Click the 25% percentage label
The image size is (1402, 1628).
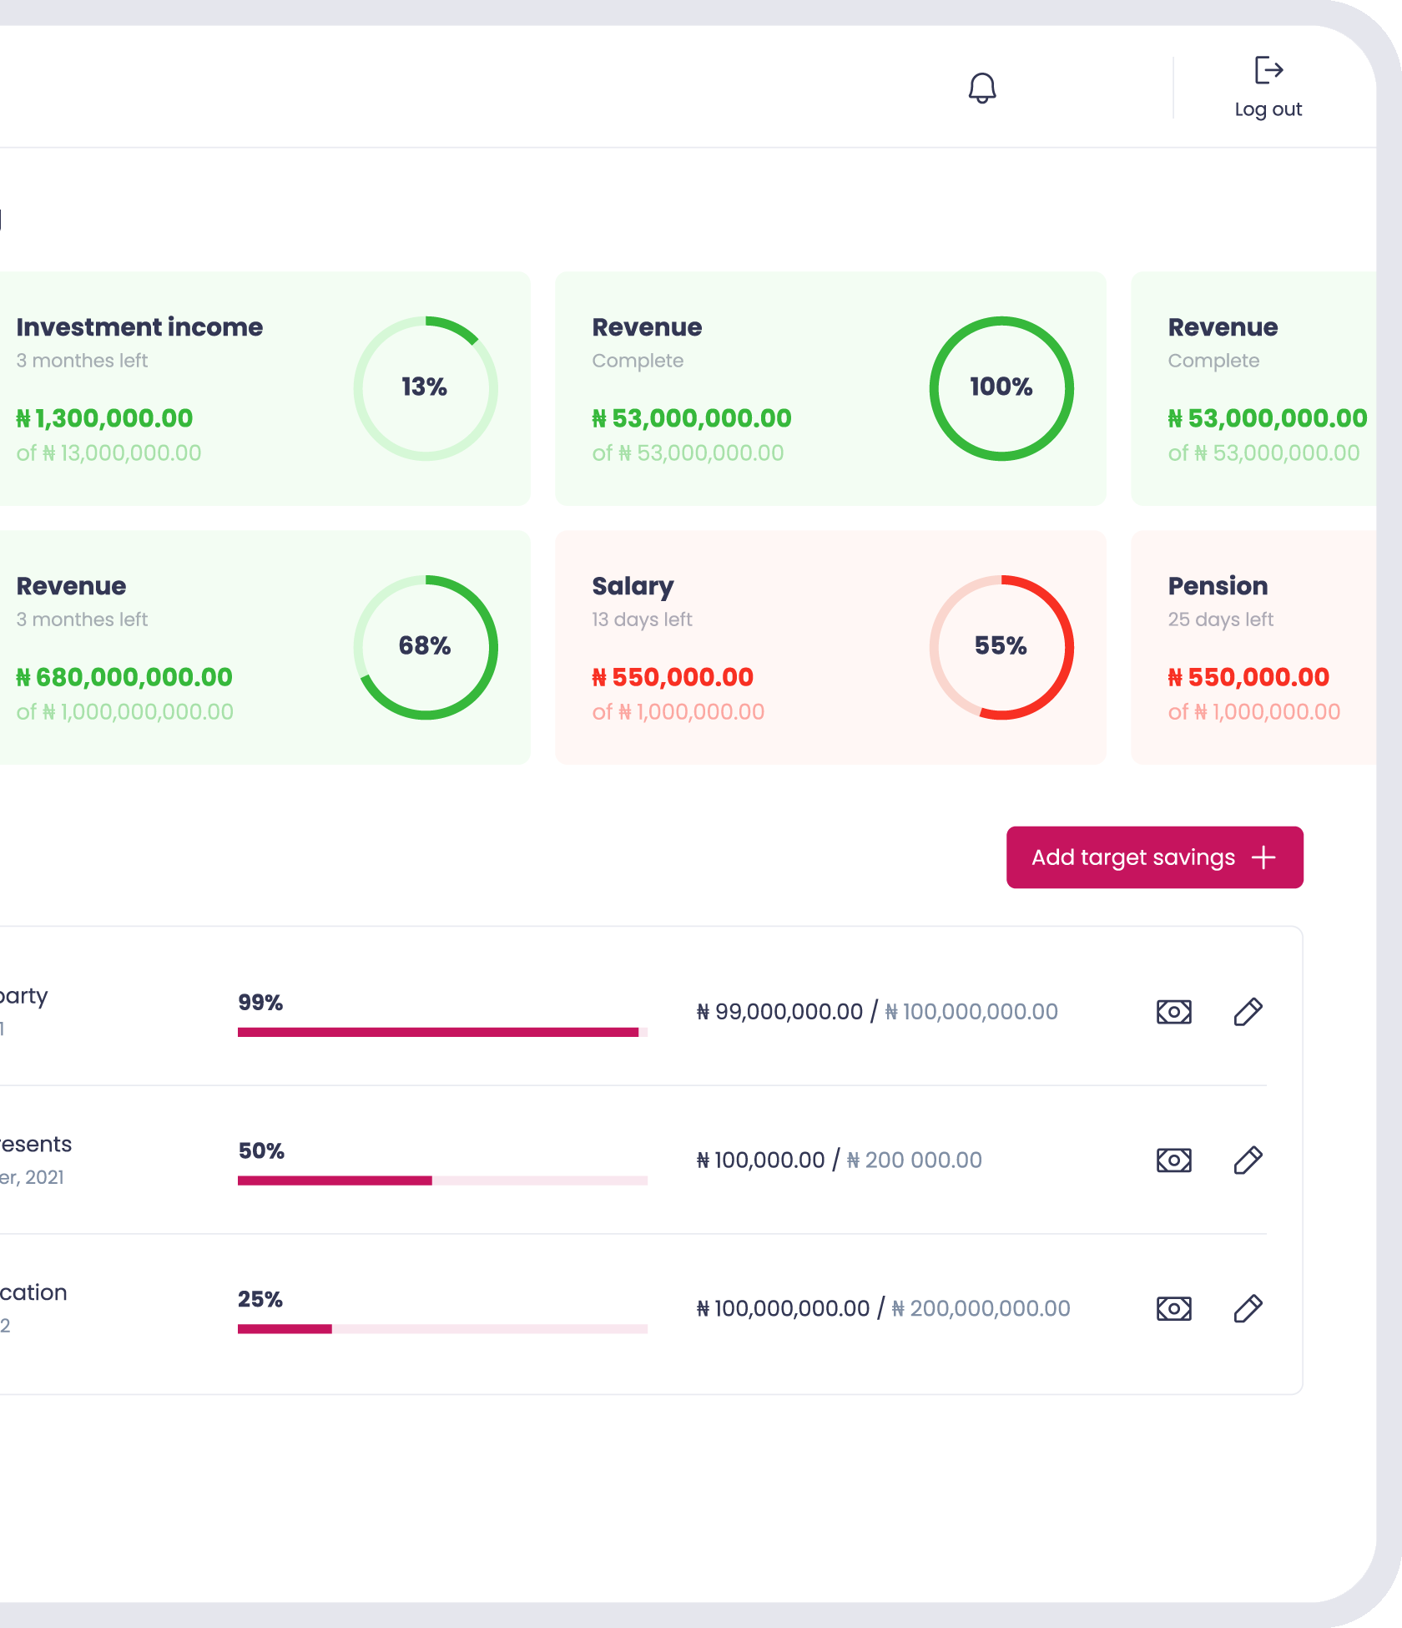(260, 1300)
